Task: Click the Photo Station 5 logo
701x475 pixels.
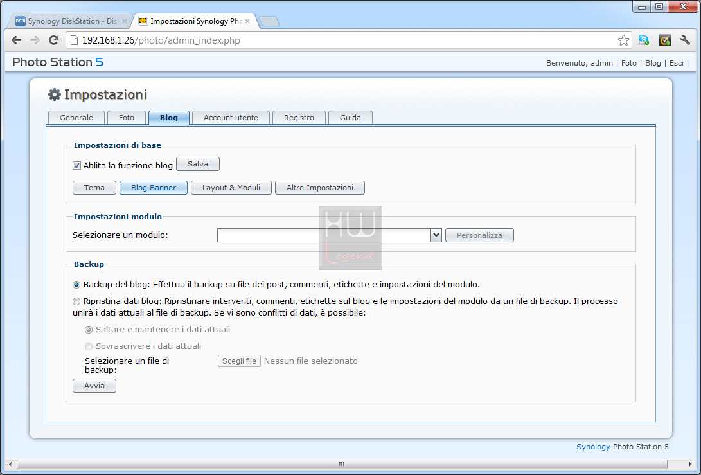Action: 58,62
